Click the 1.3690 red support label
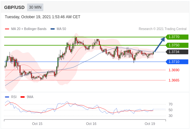191x131 pixels. [174, 70]
